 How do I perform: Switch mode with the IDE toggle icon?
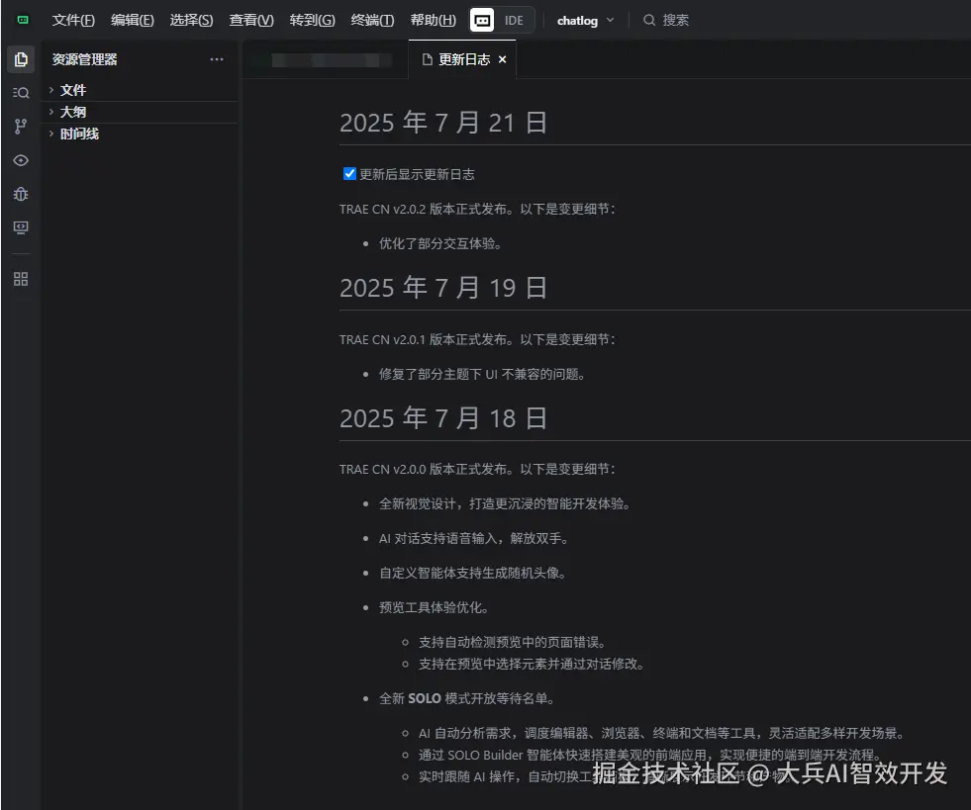click(x=482, y=21)
